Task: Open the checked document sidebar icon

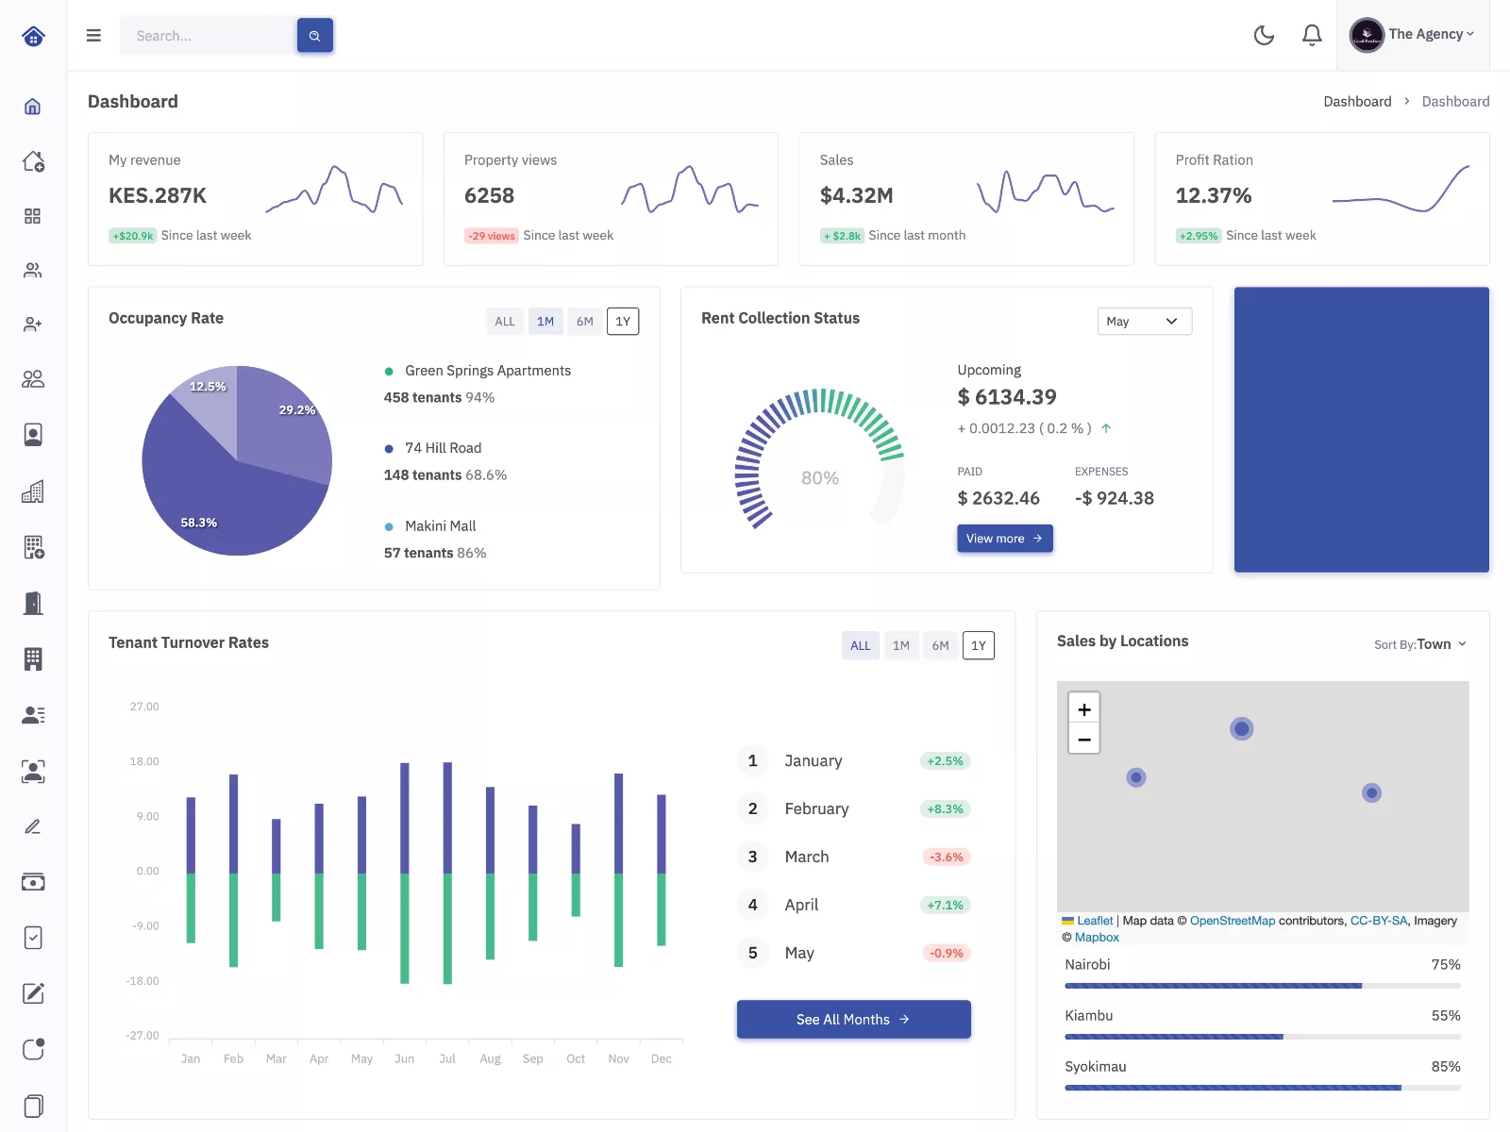Action: (33, 938)
